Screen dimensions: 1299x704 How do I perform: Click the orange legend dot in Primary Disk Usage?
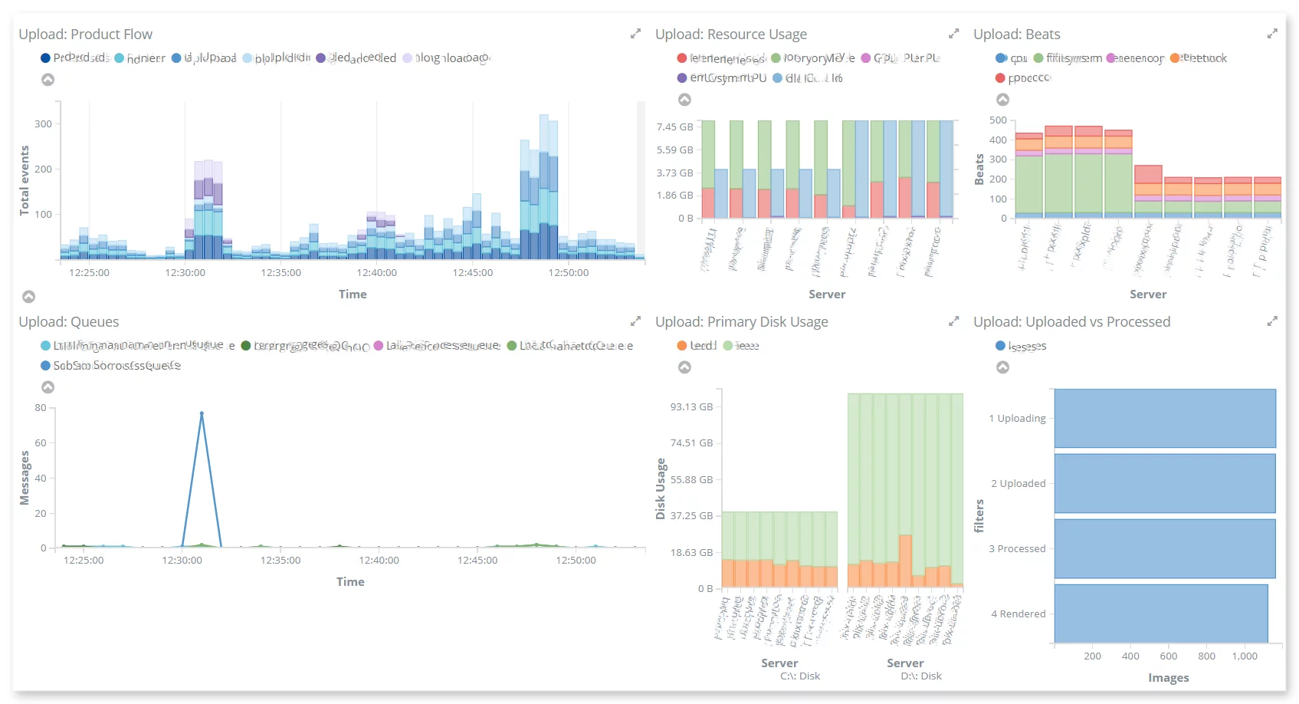pyautogui.click(x=681, y=346)
